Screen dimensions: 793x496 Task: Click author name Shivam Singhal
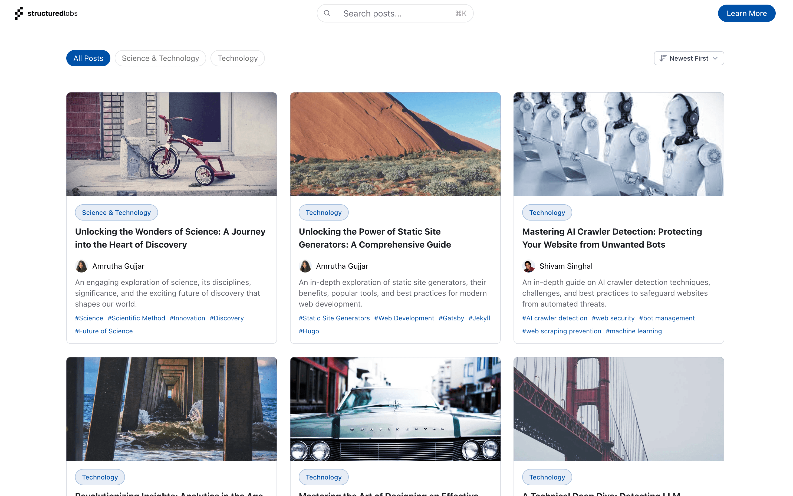pos(566,266)
